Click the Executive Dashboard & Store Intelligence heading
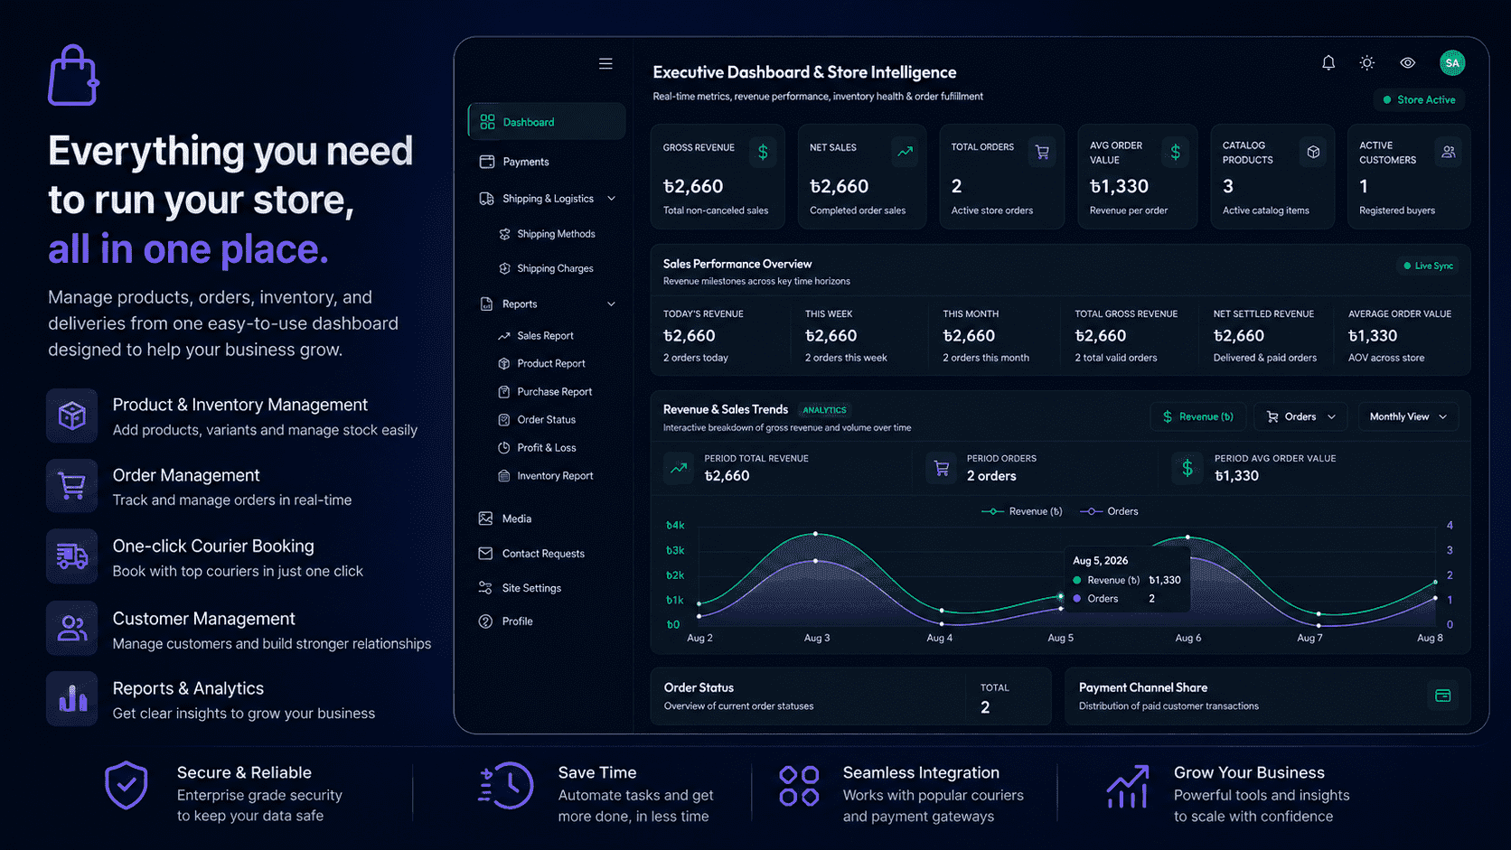This screenshot has height=850, width=1511. tap(804, 72)
